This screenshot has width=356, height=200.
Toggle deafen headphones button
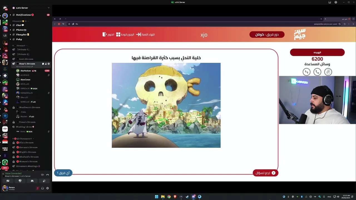tap(43, 188)
